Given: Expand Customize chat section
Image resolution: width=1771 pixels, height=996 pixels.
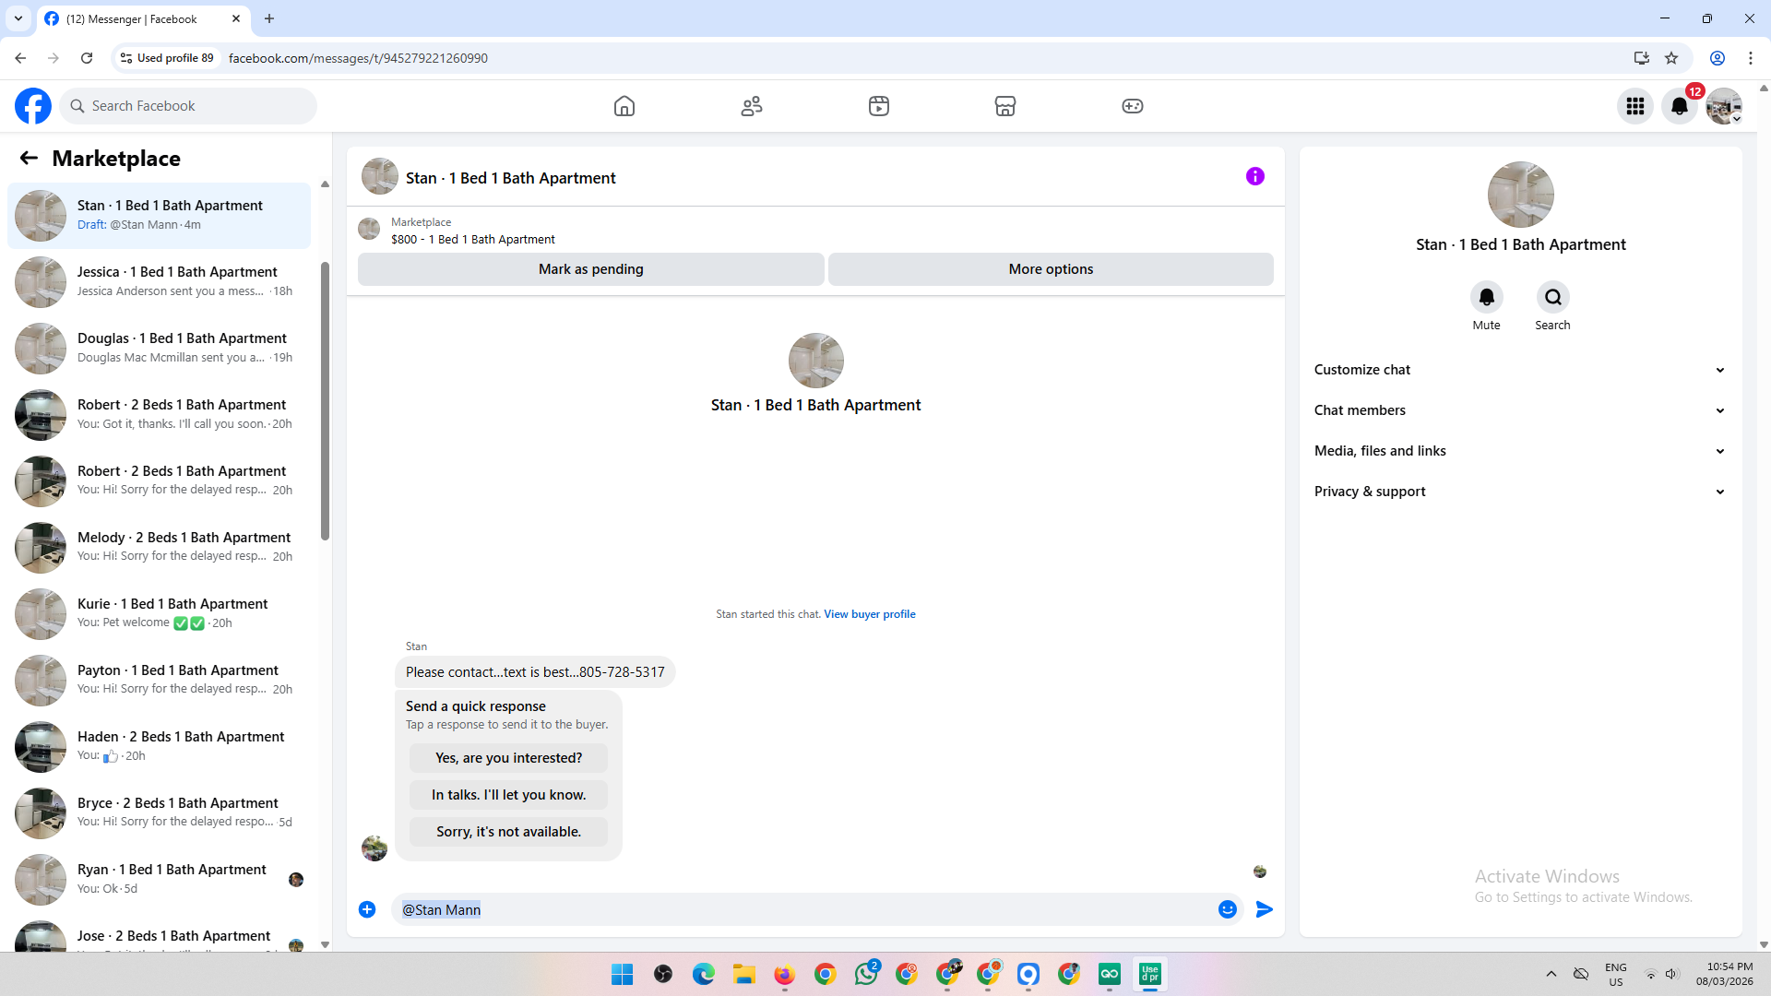Looking at the screenshot, I should (1520, 370).
